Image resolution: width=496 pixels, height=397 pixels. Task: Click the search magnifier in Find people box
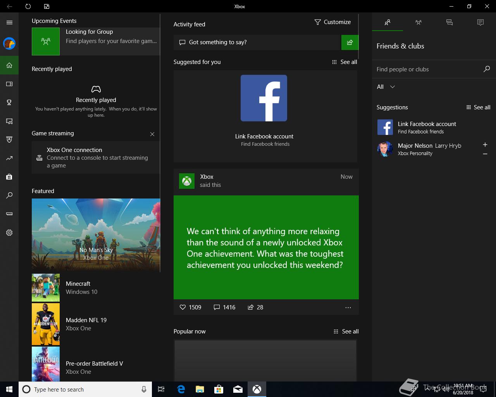pos(487,69)
